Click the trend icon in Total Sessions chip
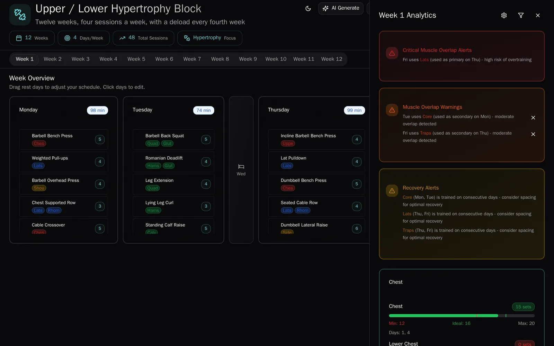 click(x=122, y=38)
